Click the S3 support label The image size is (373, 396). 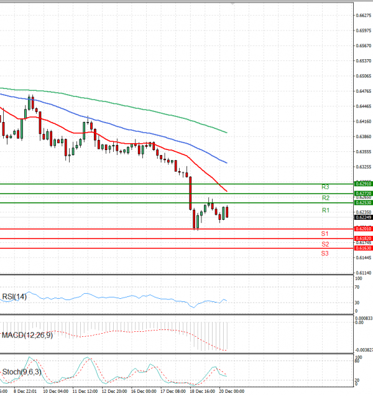tap(325, 253)
